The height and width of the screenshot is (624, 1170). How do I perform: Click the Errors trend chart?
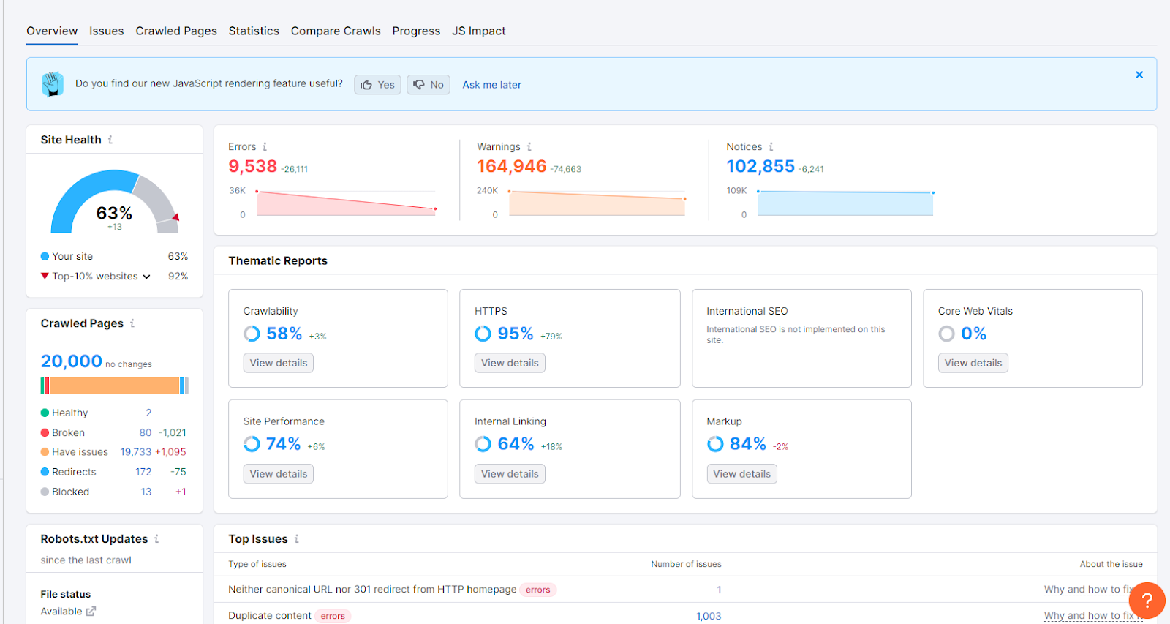pos(346,203)
